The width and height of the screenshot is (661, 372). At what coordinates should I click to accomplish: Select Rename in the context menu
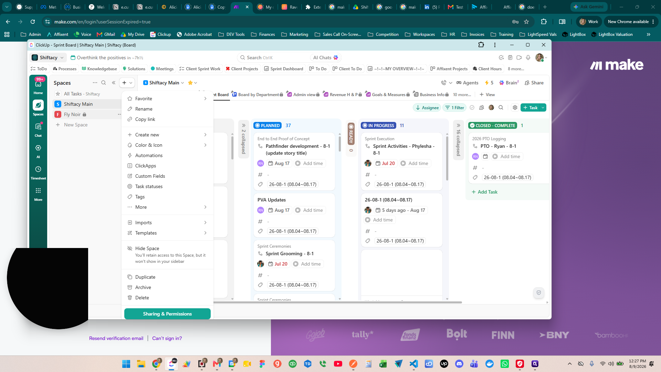coord(167,109)
